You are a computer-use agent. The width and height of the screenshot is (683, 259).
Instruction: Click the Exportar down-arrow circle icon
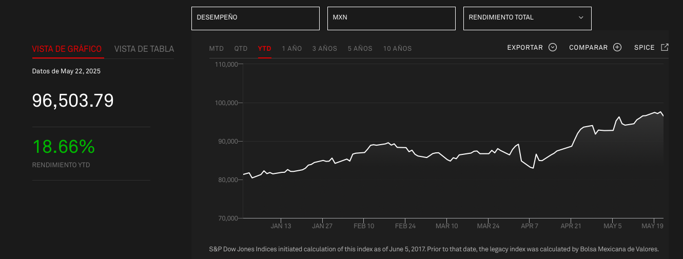pos(553,47)
